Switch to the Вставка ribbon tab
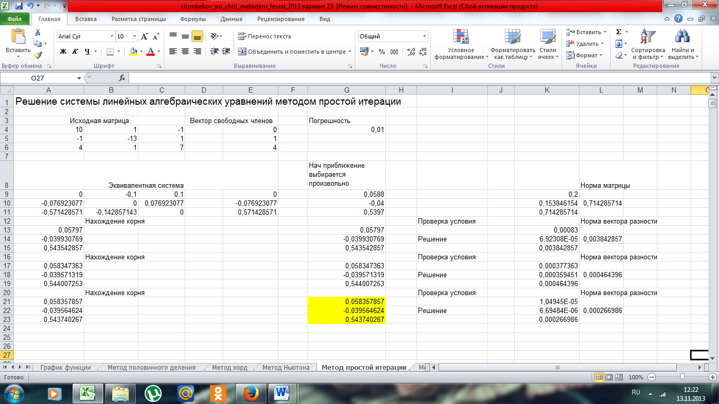This screenshot has width=719, height=404. 86,19
